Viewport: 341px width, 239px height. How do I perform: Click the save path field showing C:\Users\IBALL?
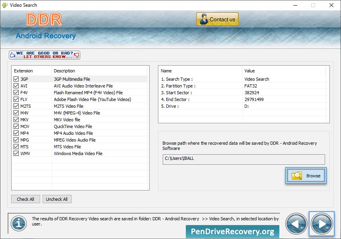(244, 159)
